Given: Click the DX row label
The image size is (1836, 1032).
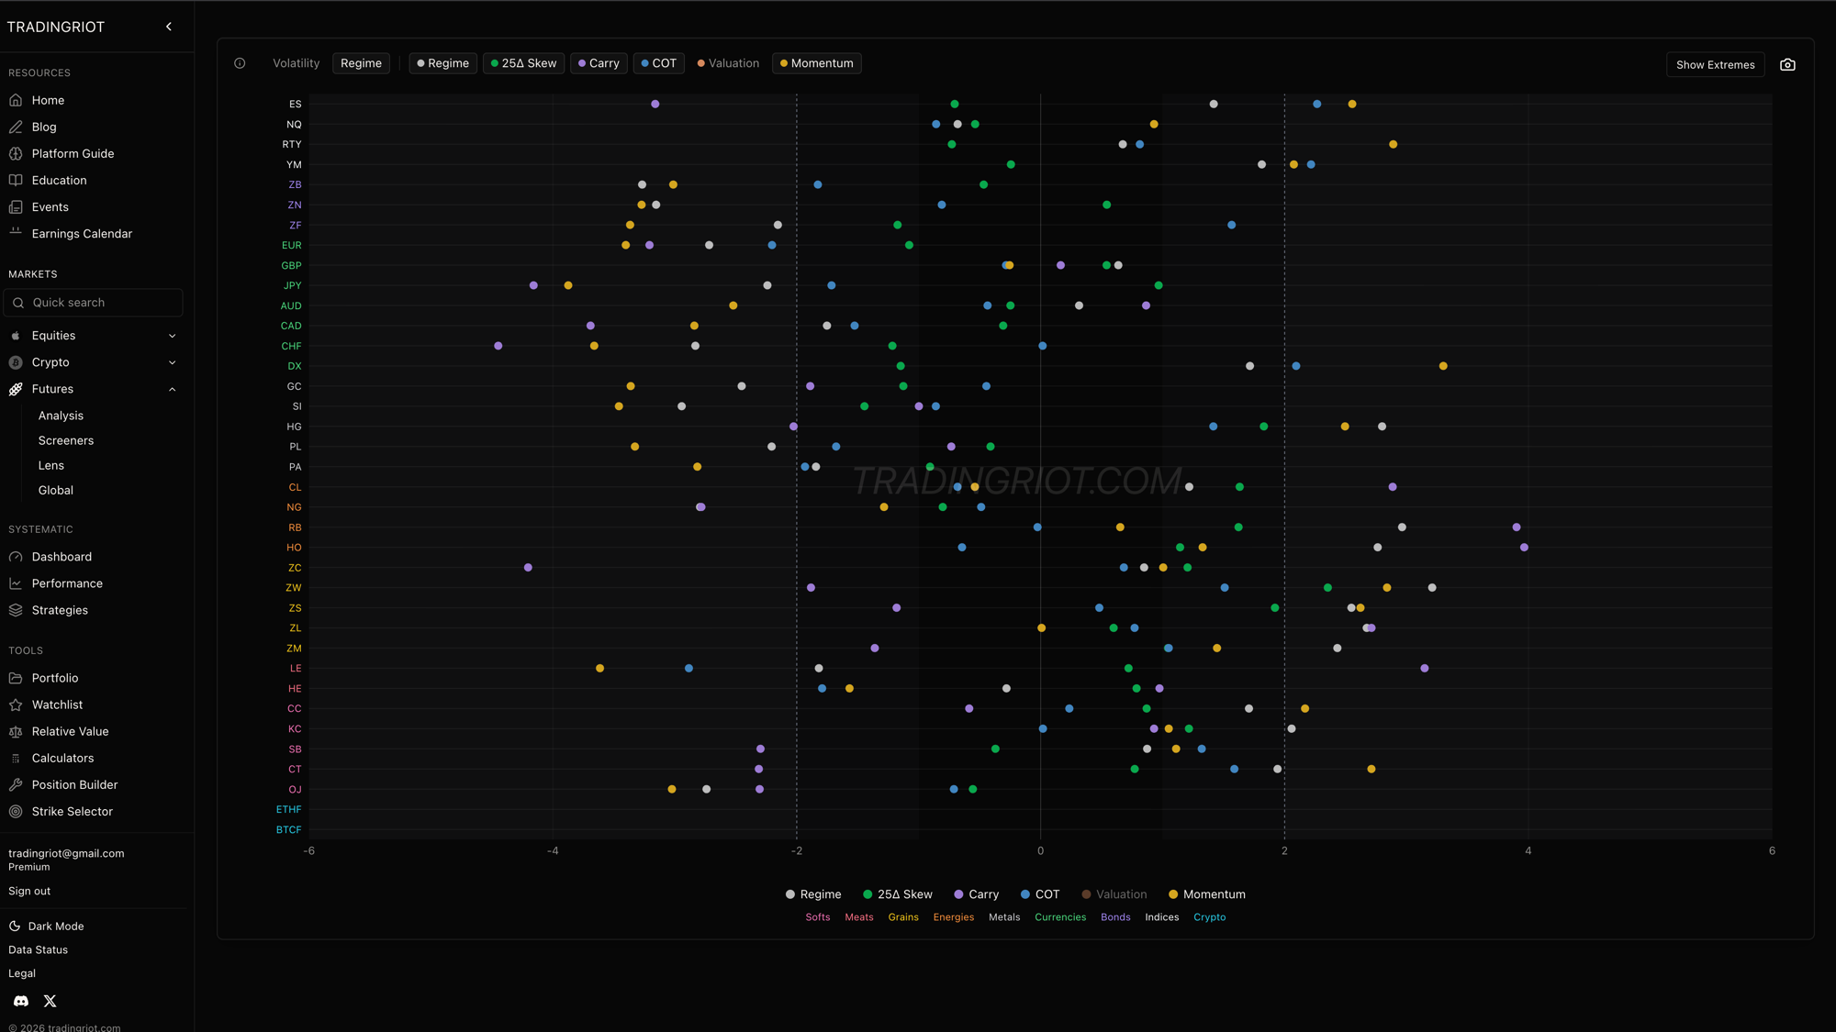Looking at the screenshot, I should pyautogui.click(x=294, y=366).
